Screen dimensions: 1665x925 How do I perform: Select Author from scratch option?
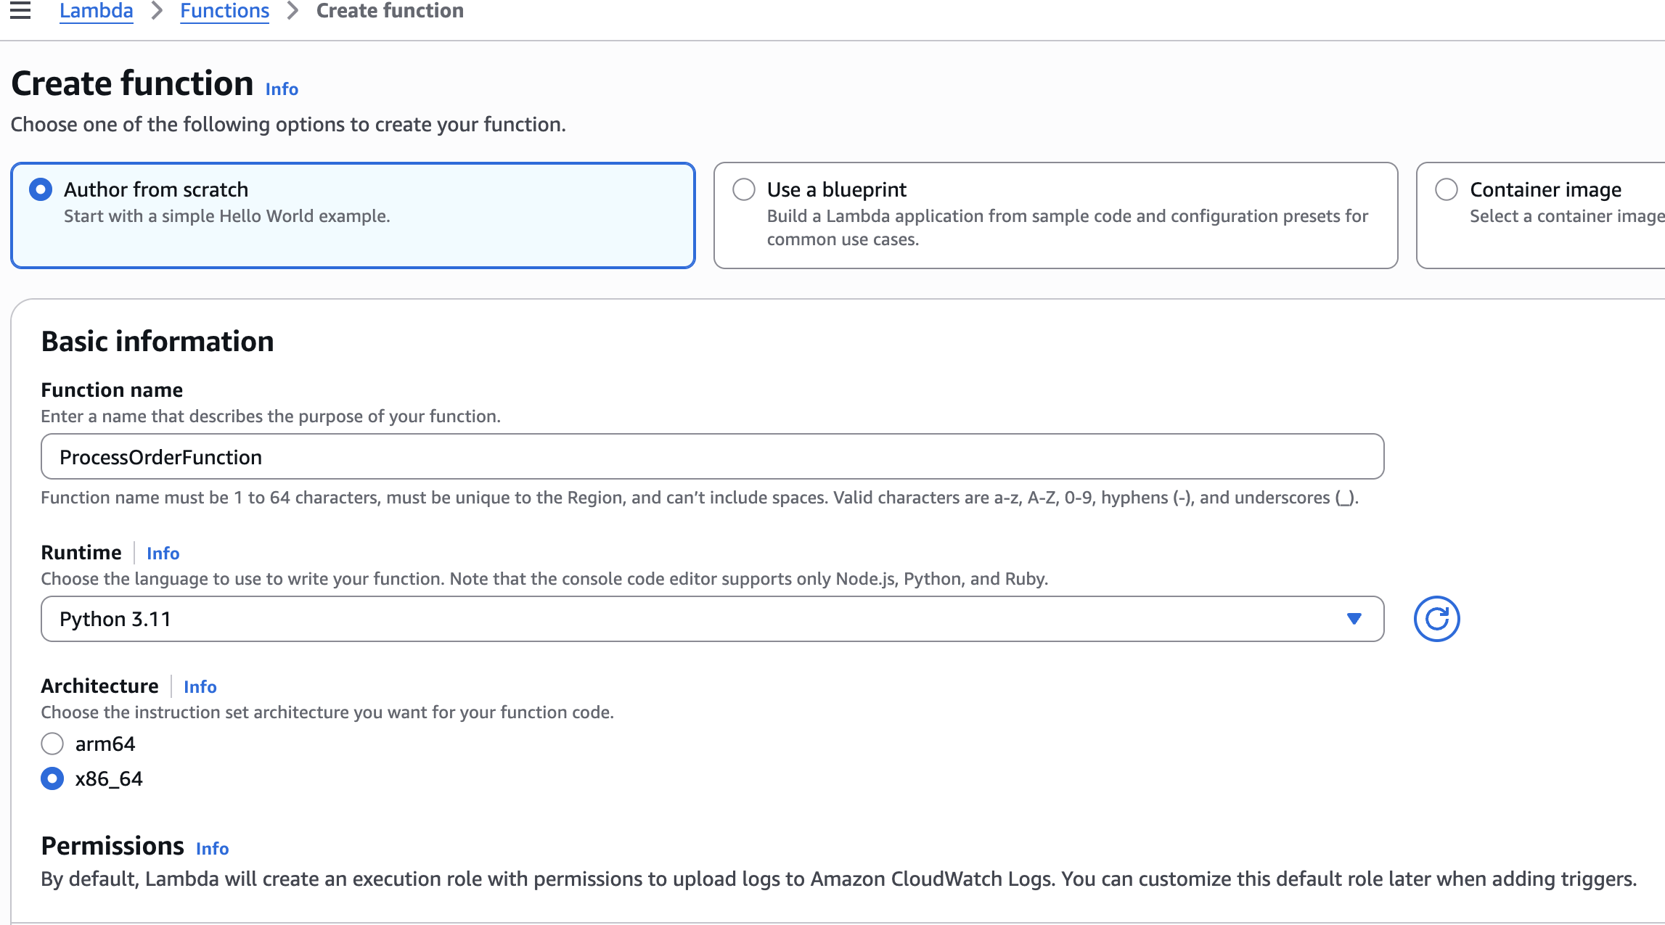coord(41,189)
